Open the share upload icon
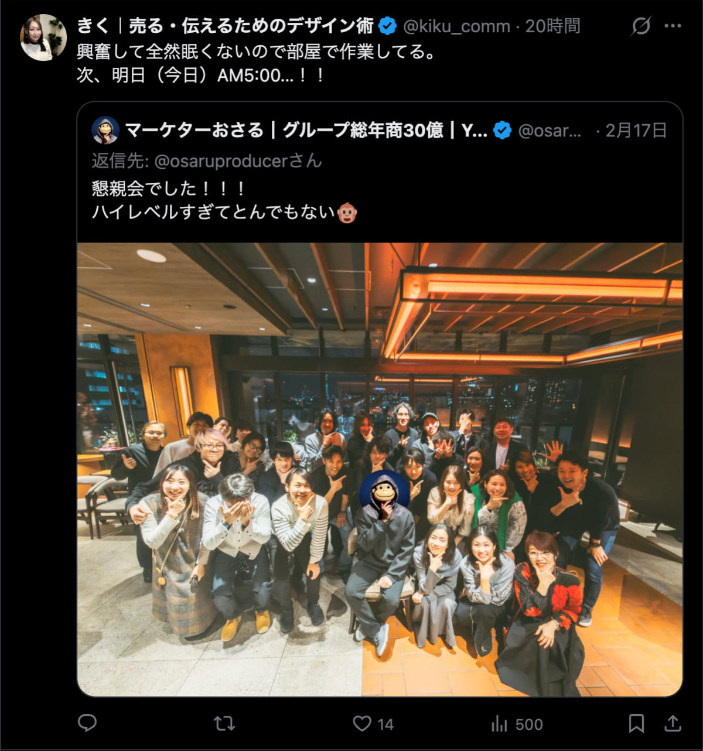This screenshot has height=751, width=703. [x=673, y=723]
